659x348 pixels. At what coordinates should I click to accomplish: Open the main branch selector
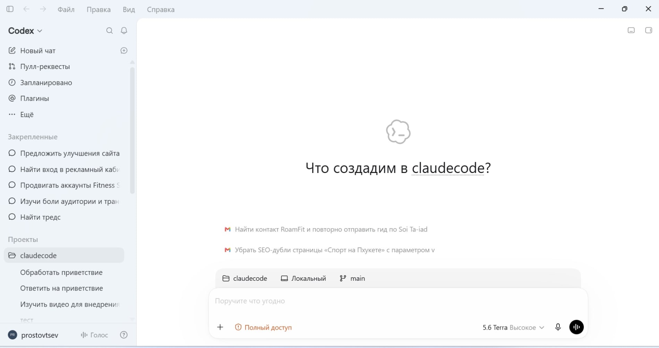pos(352,278)
